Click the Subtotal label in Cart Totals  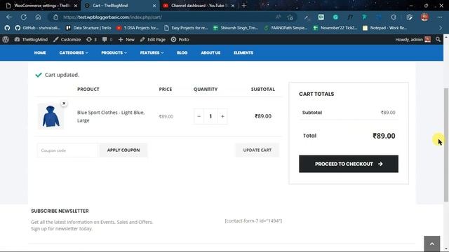pos(312,113)
